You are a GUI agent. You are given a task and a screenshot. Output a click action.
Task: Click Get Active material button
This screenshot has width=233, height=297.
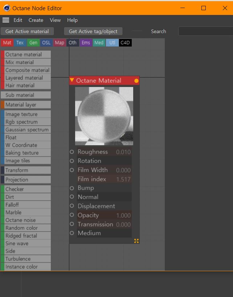27,31
